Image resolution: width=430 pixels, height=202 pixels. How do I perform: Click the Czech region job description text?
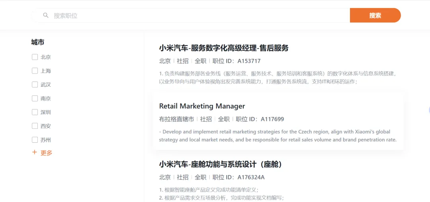pyautogui.click(x=278, y=136)
